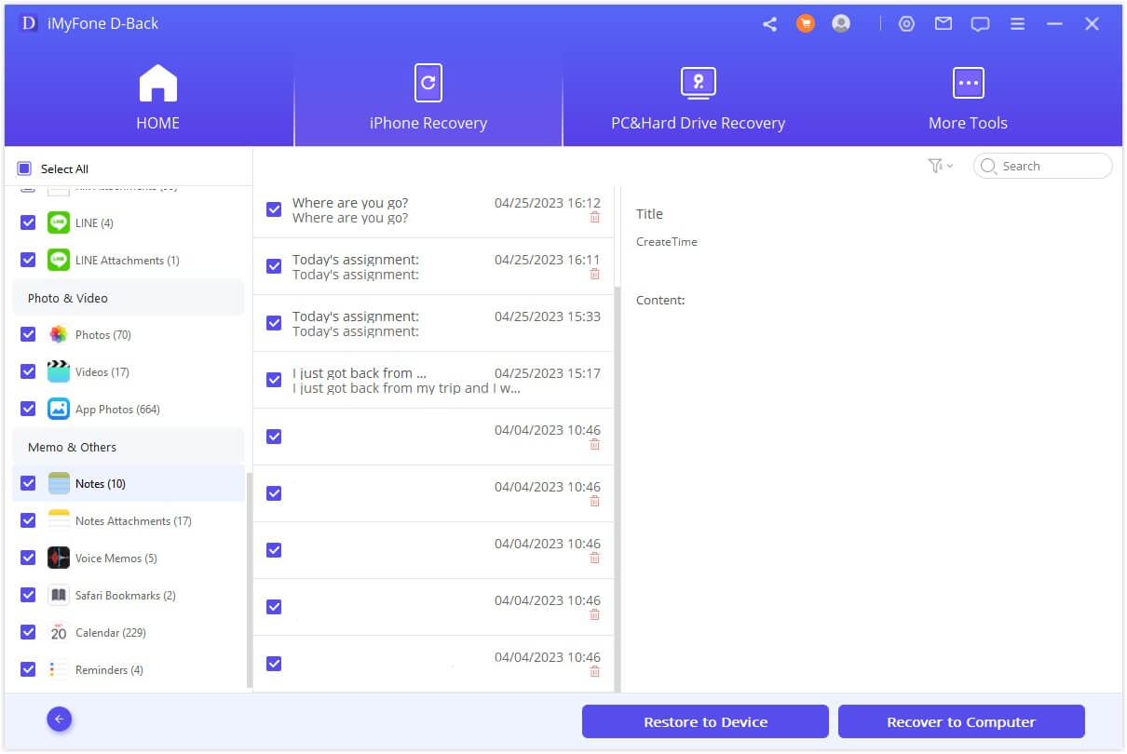Image resolution: width=1127 pixels, height=754 pixels.
Task: Click the target settings icon in title bar
Action: click(x=906, y=24)
